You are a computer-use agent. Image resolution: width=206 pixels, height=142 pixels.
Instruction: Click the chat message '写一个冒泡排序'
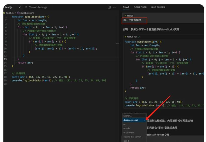click(132, 20)
